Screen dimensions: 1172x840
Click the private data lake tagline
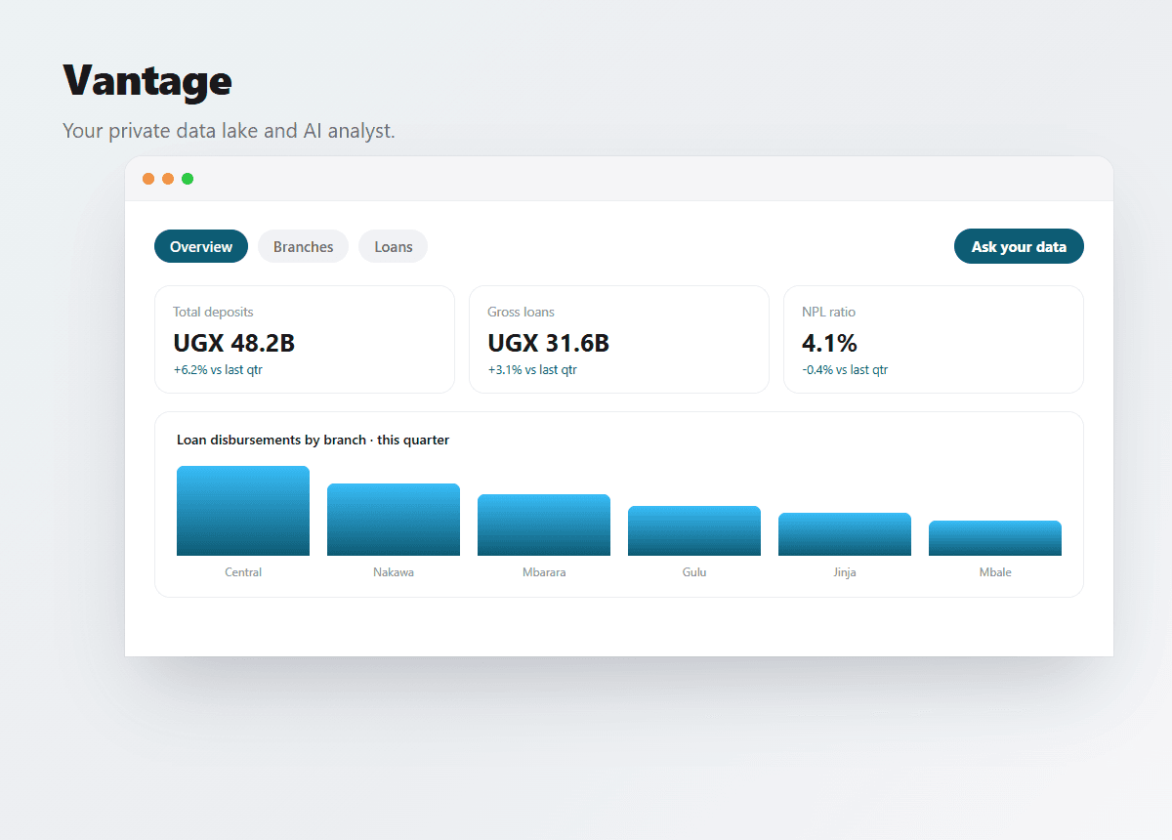(229, 130)
